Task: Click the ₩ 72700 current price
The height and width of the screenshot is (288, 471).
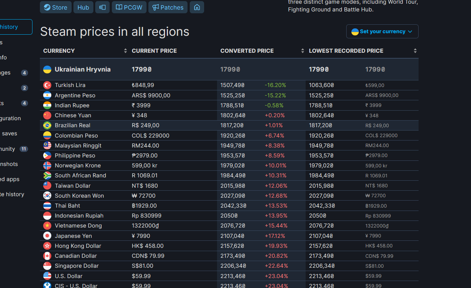Action: click(144, 195)
